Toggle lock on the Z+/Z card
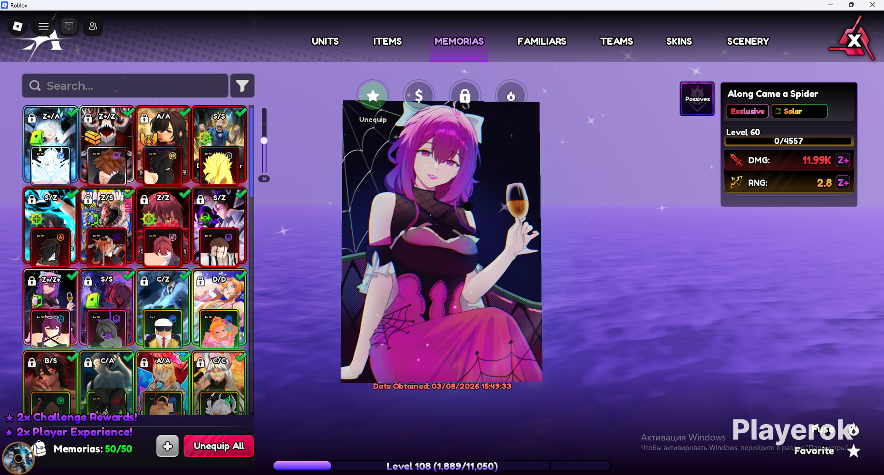This screenshot has width=884, height=475. (88, 117)
